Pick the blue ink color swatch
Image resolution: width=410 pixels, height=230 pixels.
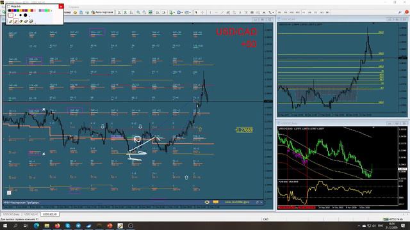coord(15,10)
